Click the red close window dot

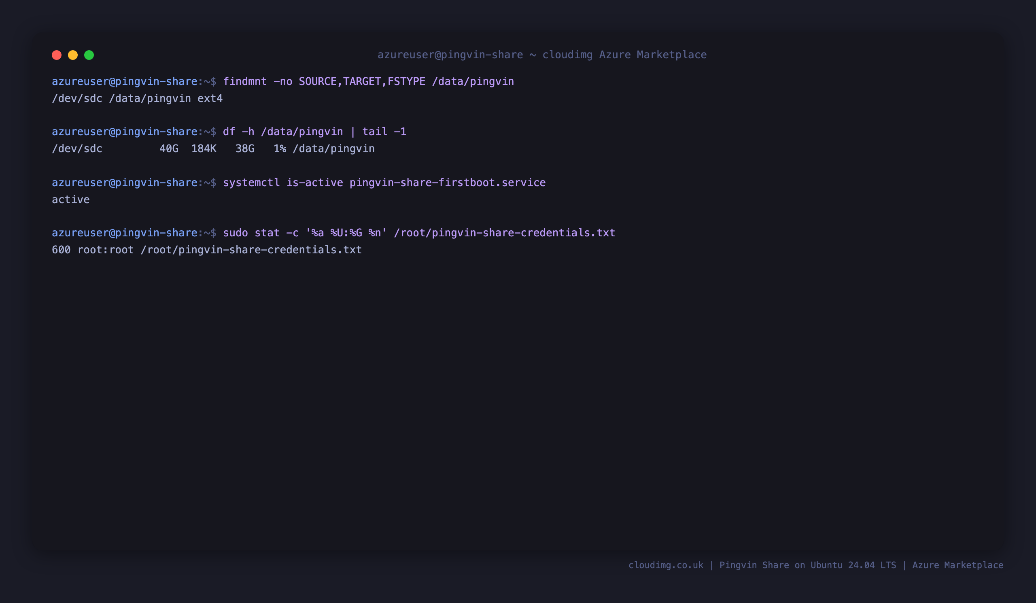click(x=57, y=55)
